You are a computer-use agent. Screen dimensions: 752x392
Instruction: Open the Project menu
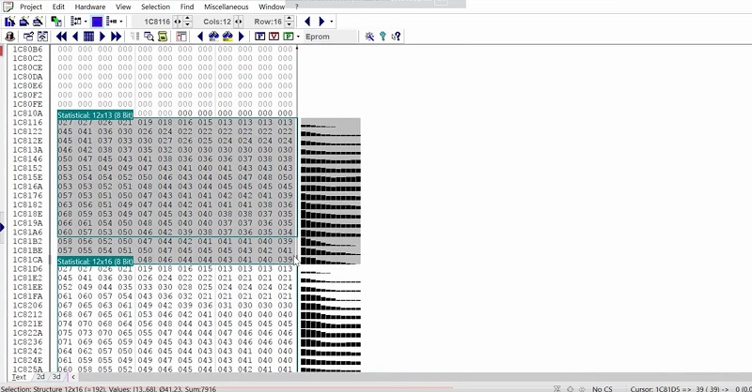tap(31, 7)
